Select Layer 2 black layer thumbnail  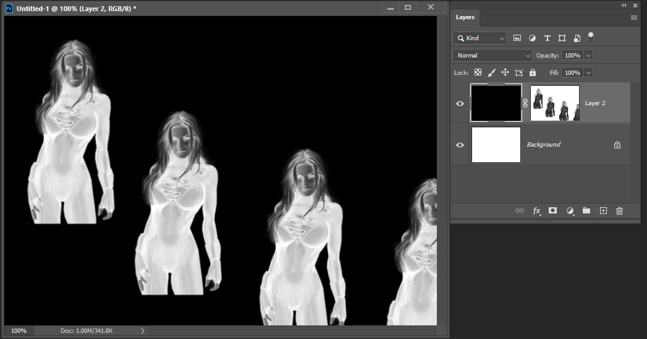496,103
